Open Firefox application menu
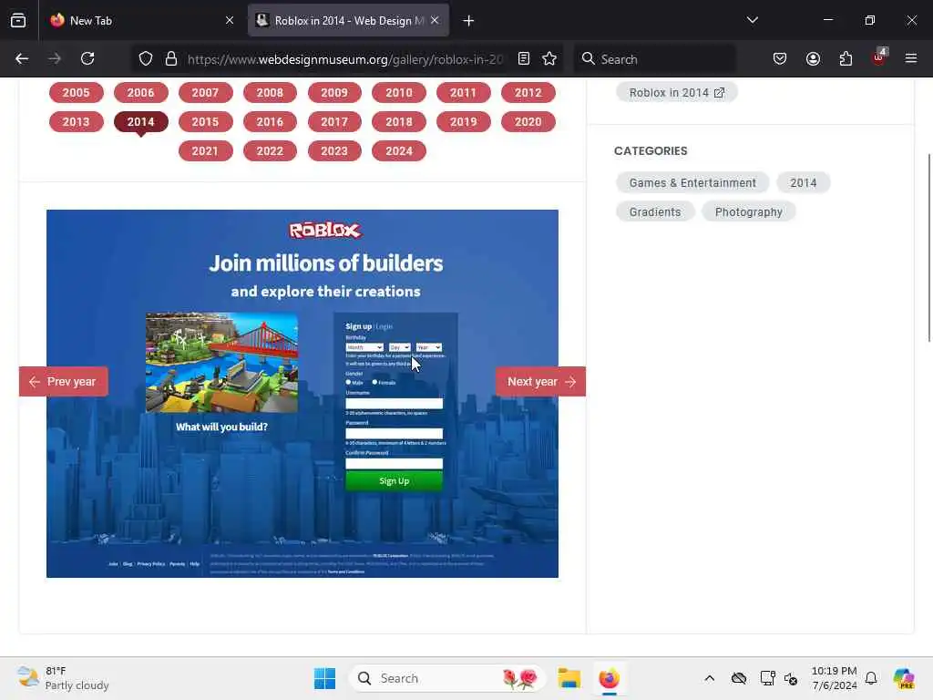Screen dimensions: 933x700 pos(910,58)
